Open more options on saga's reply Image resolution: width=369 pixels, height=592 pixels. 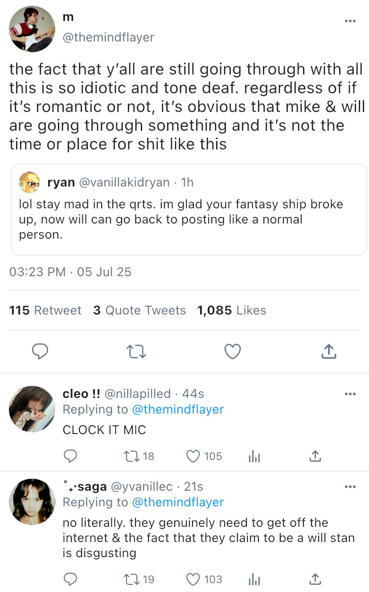tap(350, 487)
